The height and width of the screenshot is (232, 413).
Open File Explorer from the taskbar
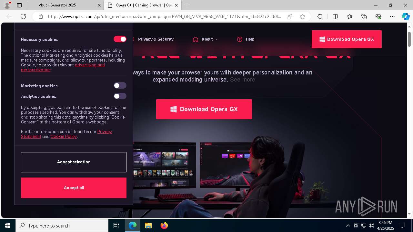(x=148, y=226)
